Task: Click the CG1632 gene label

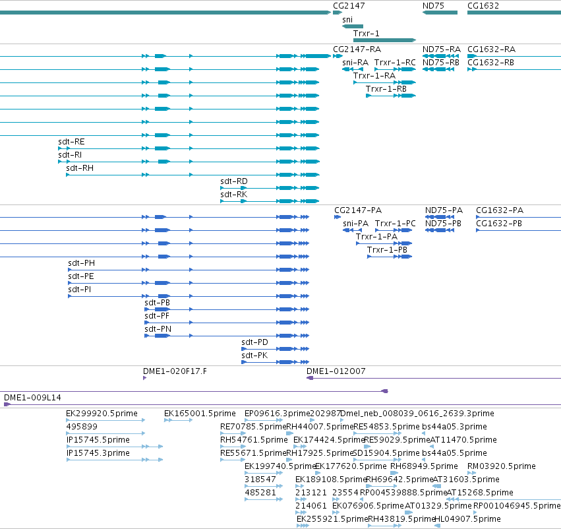Action: pos(483,6)
